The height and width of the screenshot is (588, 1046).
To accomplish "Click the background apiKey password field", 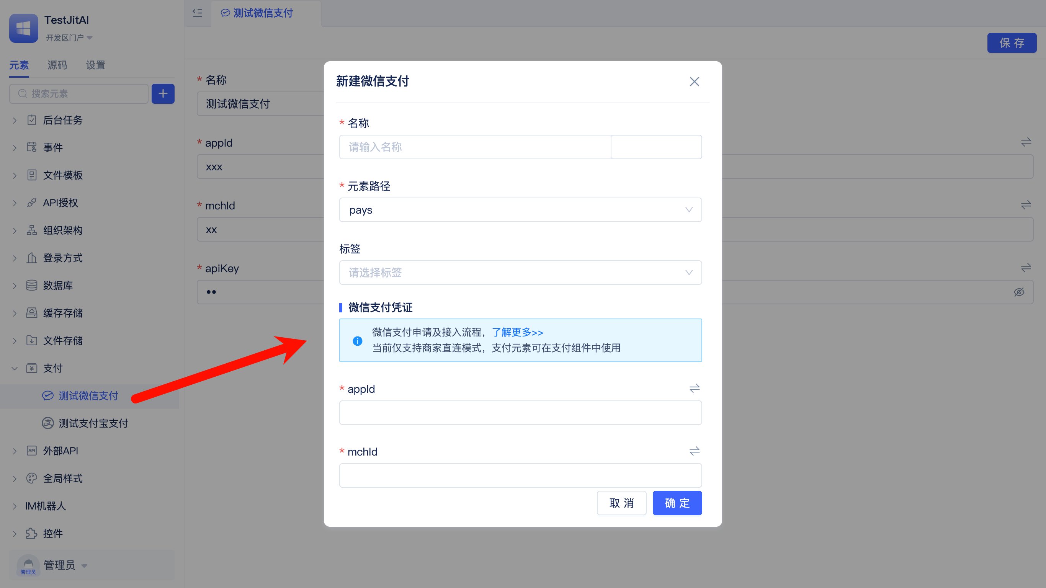I will click(615, 292).
